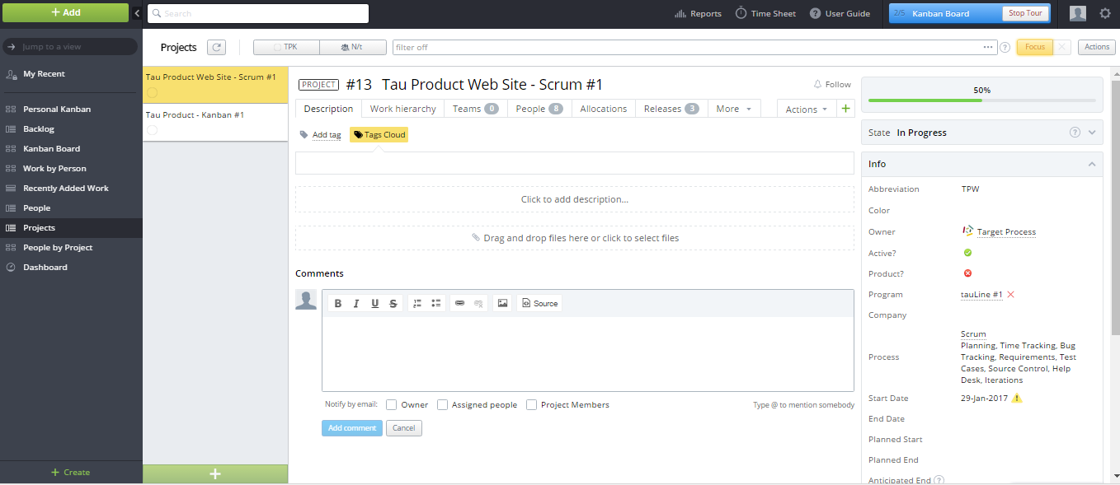The image size is (1120, 485).
Task: Click Create at sidebar bottom
Action: [71, 472]
